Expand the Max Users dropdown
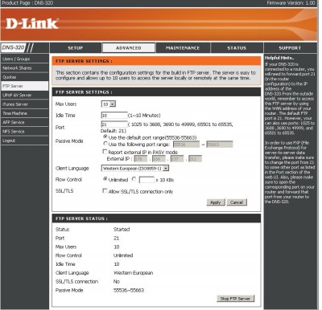The height and width of the screenshot is (310, 322). point(109,104)
